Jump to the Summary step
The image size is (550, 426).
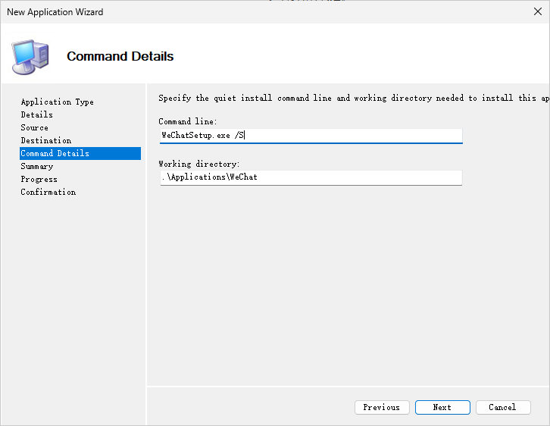click(x=36, y=166)
